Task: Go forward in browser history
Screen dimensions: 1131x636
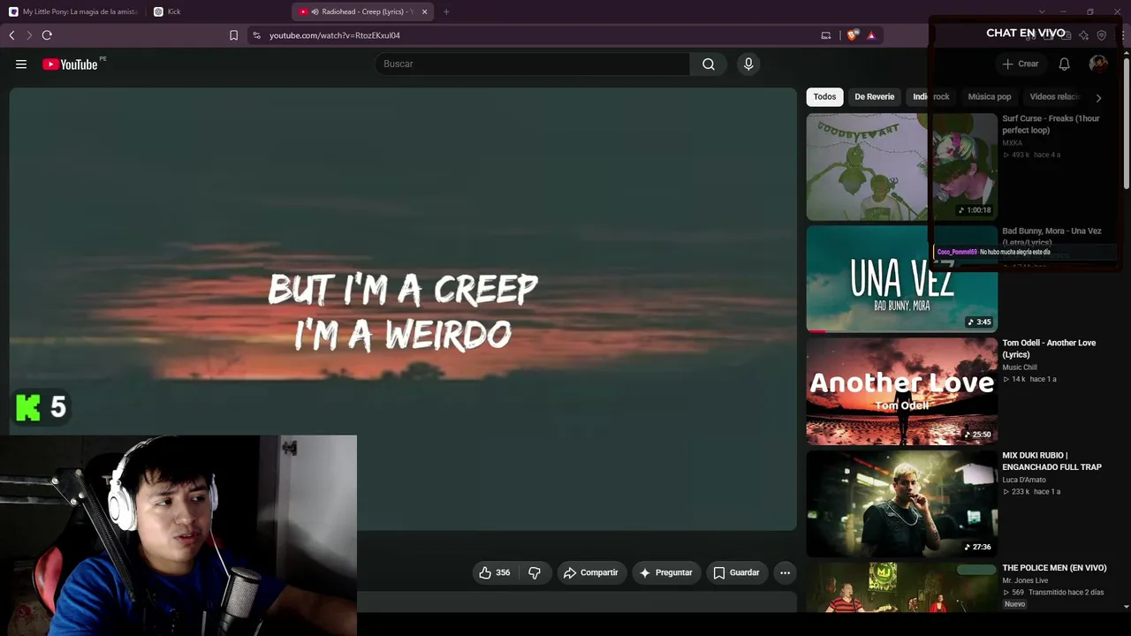Action: tap(28, 35)
